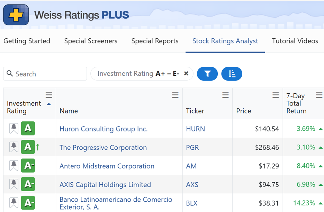This screenshot has width=324, height=212.
Task: Click the blue sort order button
Action: [232, 74]
